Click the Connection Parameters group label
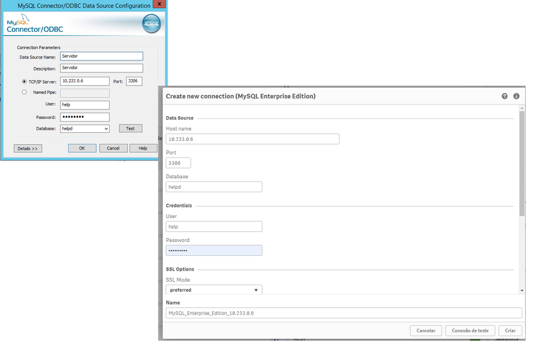Screen dimensions: 533x345 pyautogui.click(x=39, y=48)
